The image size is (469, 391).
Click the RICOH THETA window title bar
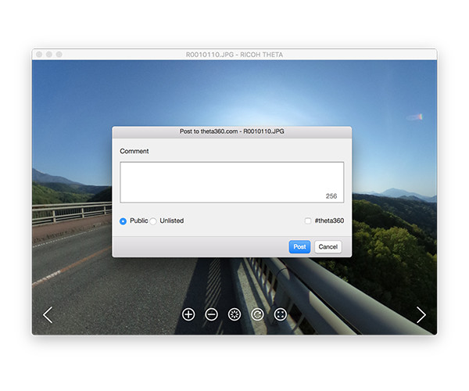234,55
